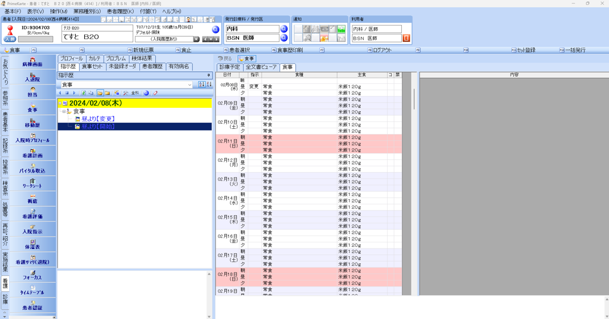Collapse the 食事 tree node
Viewport: 609px width, 319px height.
64,111
